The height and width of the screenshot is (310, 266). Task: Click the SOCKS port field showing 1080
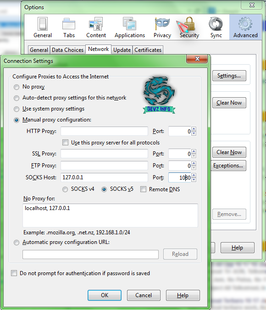pyautogui.click(x=180, y=177)
